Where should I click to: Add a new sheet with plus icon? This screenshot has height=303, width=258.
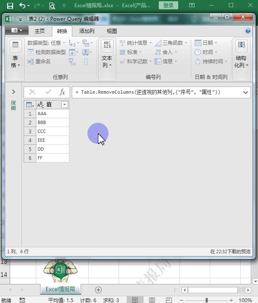[x=98, y=289]
